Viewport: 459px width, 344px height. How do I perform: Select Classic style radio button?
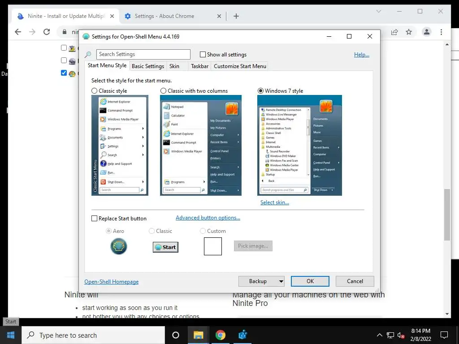[x=94, y=90]
